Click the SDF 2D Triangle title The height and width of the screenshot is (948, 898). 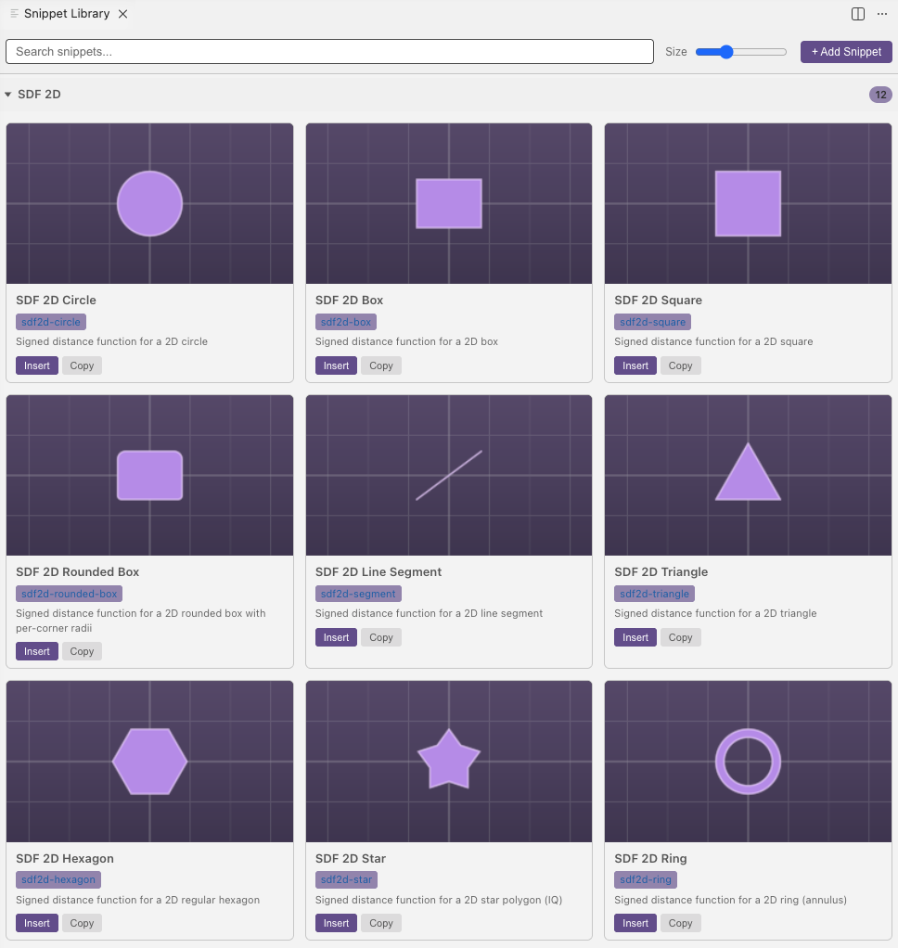[x=661, y=572]
